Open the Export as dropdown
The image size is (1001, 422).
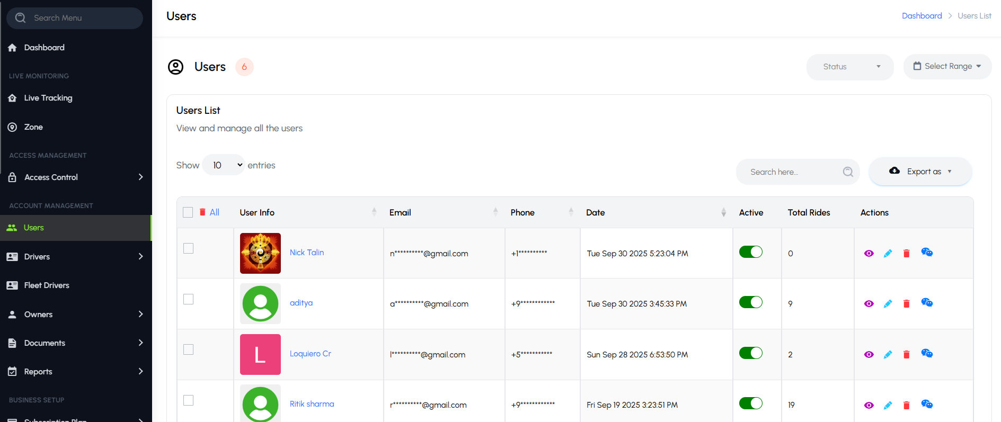[x=920, y=172]
